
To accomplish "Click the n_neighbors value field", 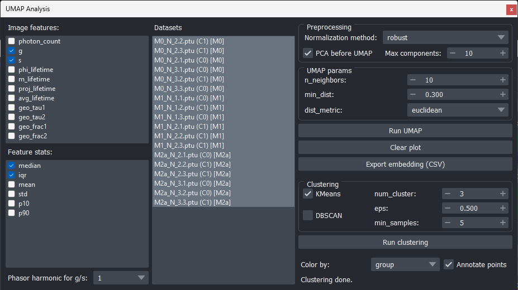I will click(x=458, y=80).
